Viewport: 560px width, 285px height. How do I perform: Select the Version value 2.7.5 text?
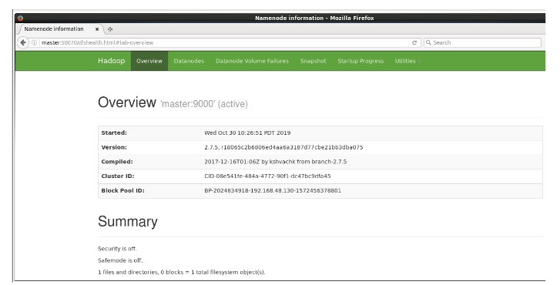click(283, 147)
